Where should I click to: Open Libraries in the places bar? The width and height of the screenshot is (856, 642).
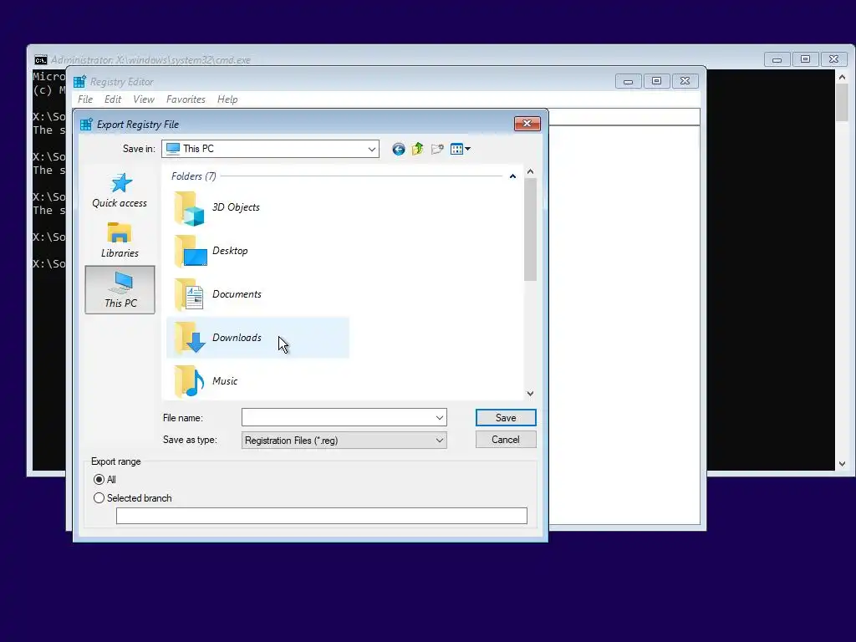pyautogui.click(x=120, y=240)
